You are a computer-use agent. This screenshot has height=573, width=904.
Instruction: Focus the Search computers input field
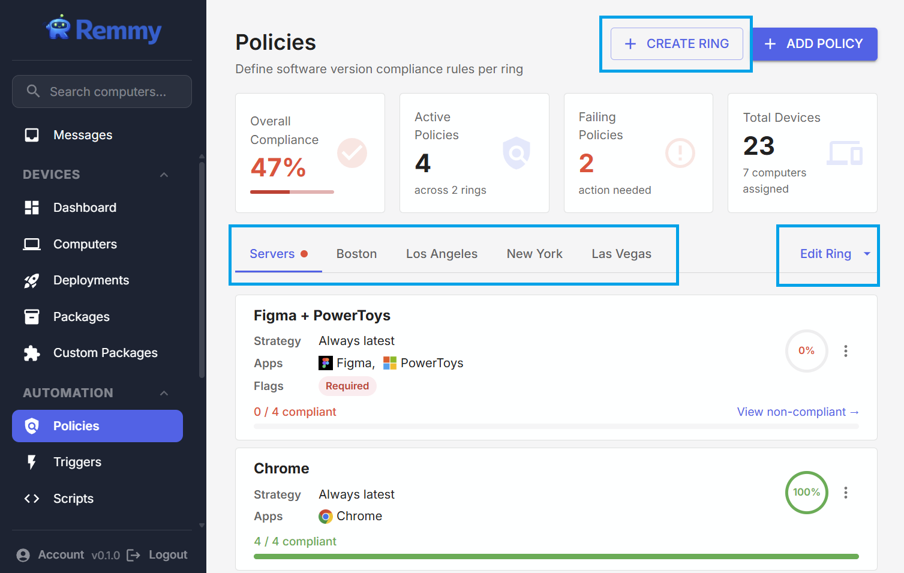[x=108, y=92]
